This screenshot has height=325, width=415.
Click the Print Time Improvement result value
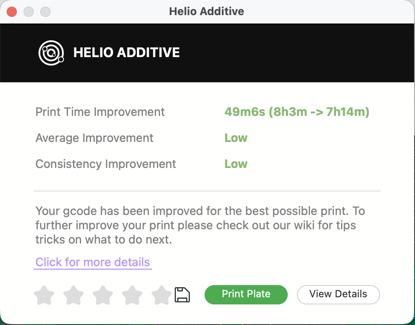[x=297, y=112]
